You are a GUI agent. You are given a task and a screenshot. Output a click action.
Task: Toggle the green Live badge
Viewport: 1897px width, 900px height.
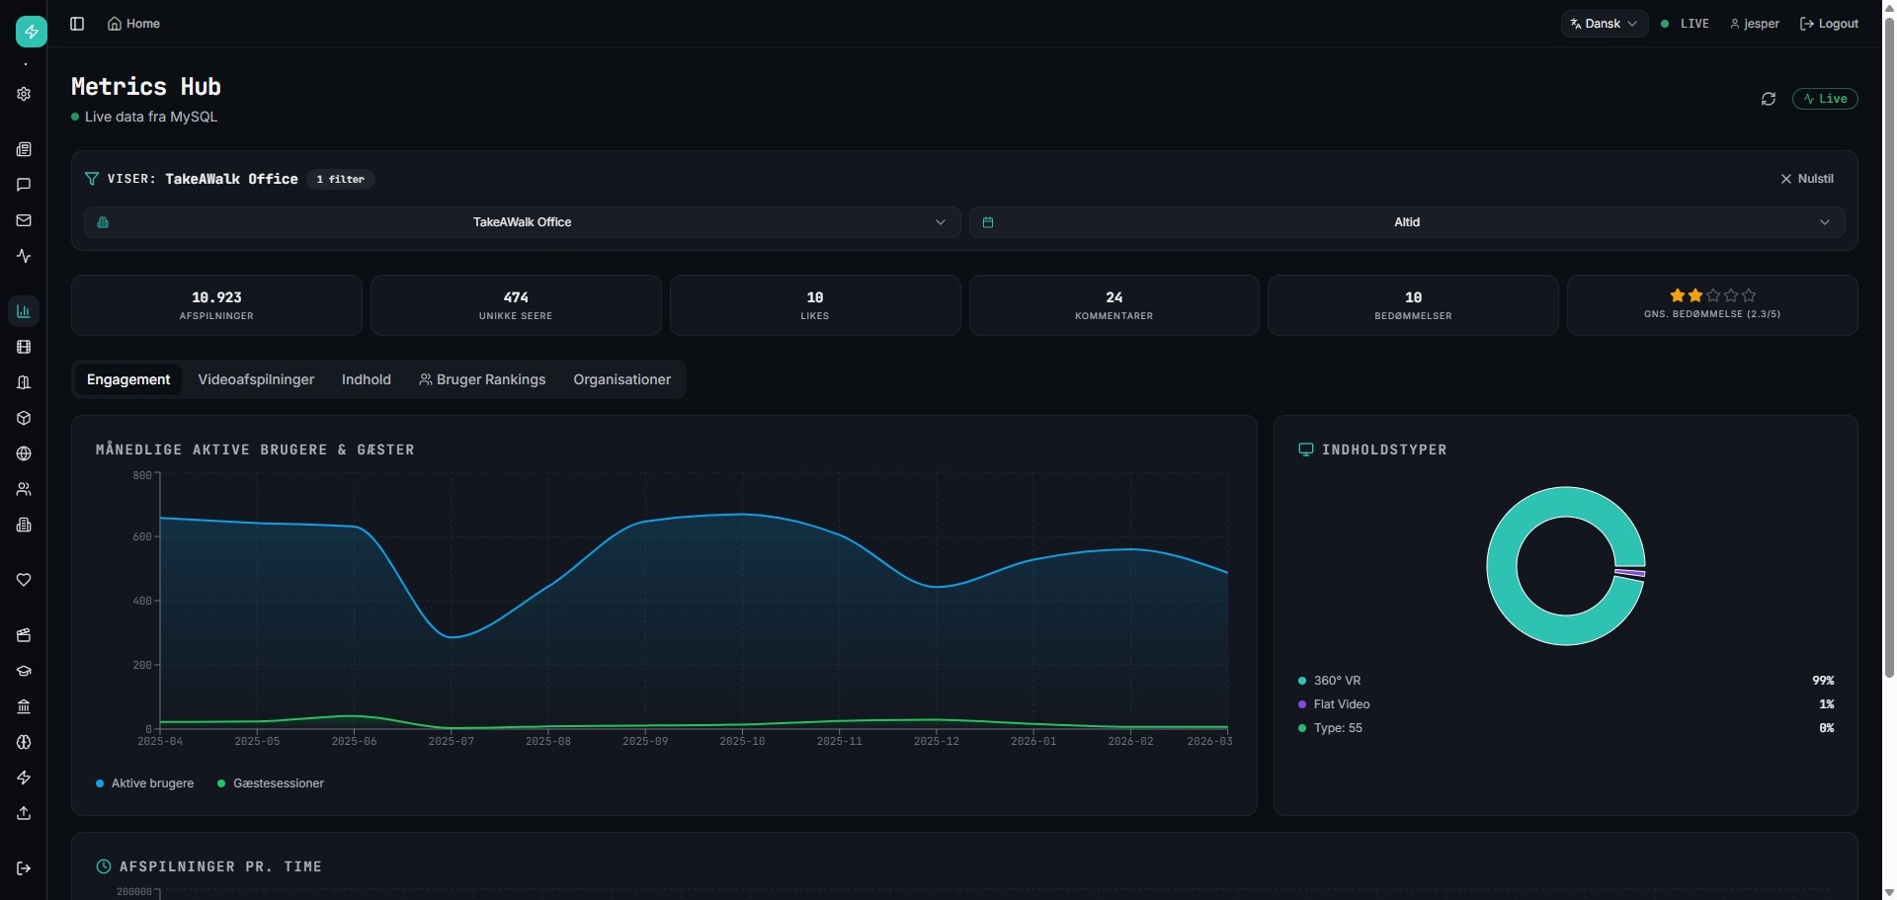[1825, 99]
